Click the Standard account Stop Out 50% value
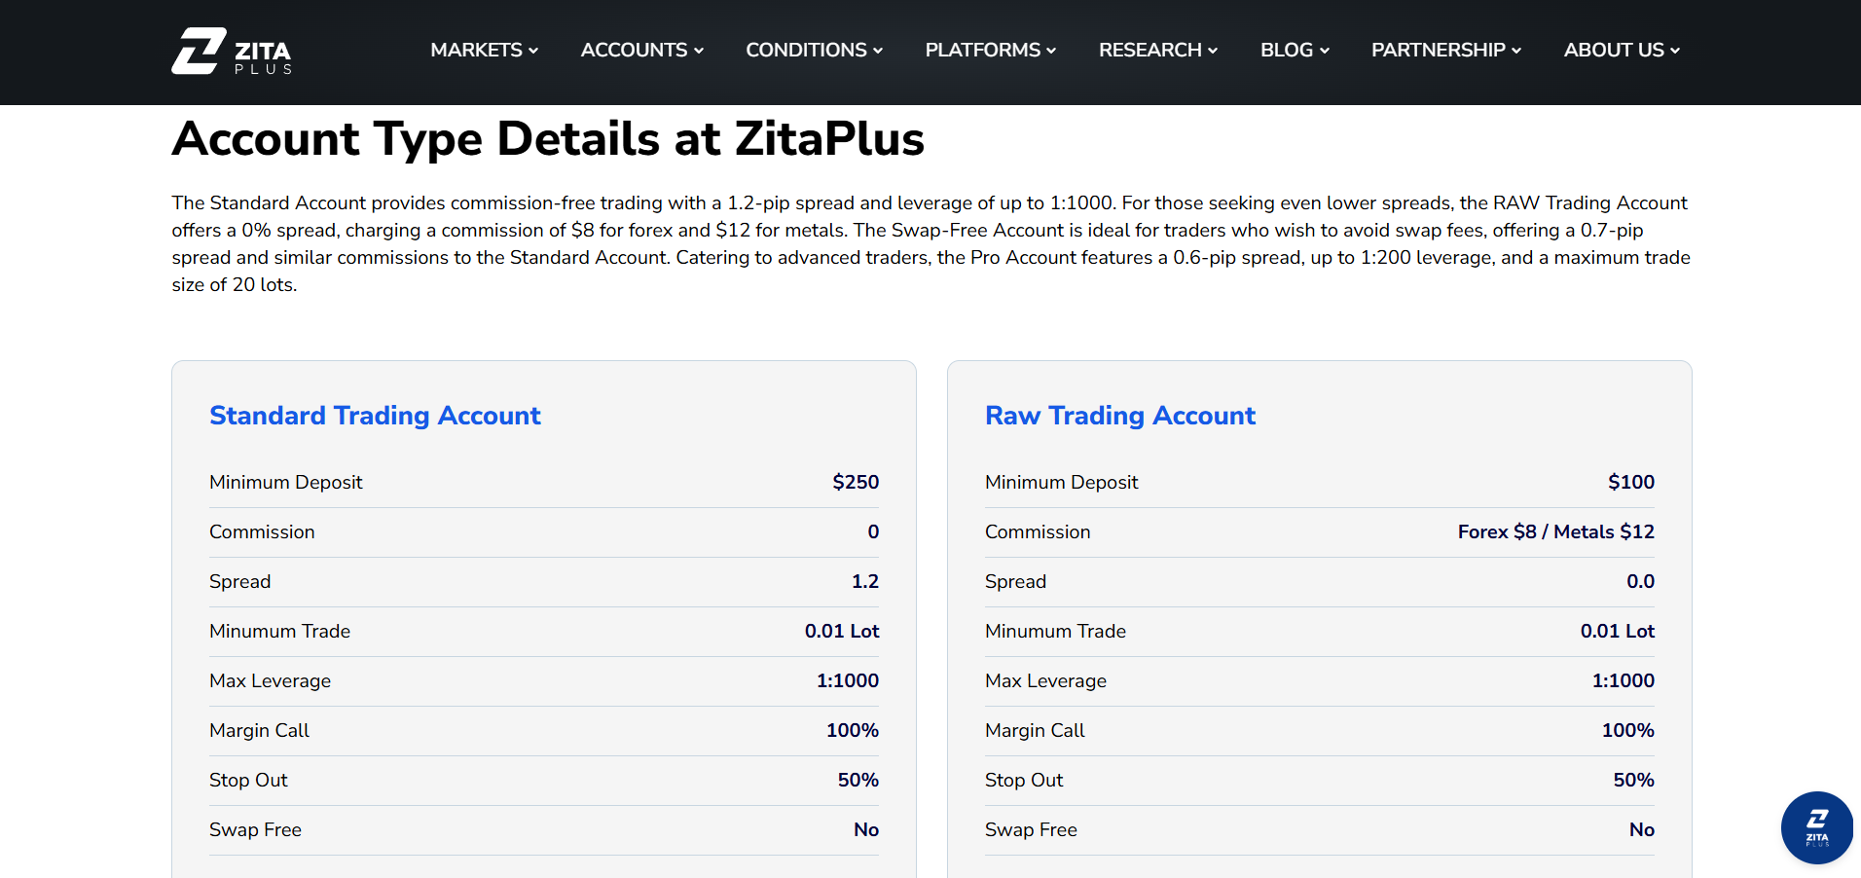 tap(858, 780)
